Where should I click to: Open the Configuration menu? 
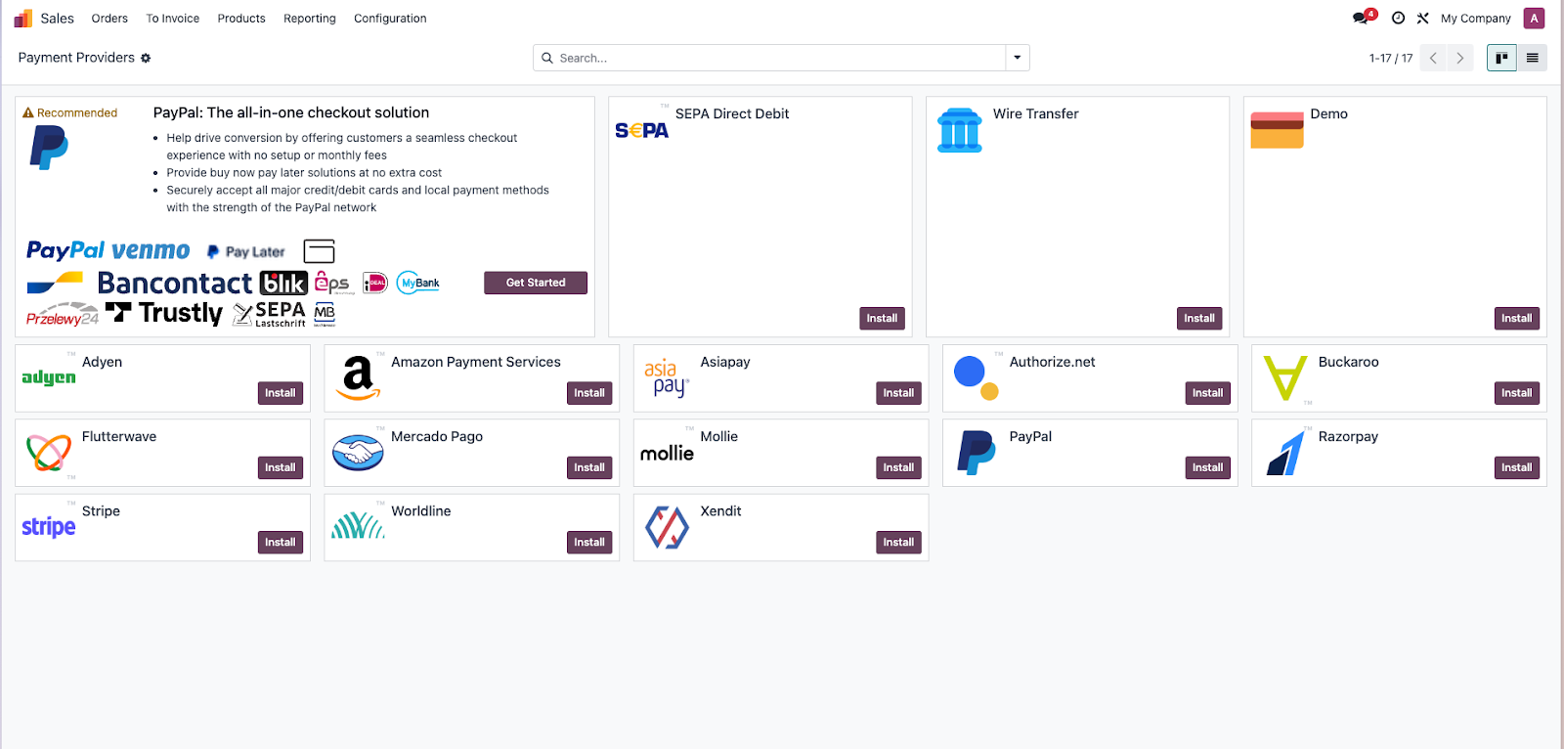[x=390, y=19]
